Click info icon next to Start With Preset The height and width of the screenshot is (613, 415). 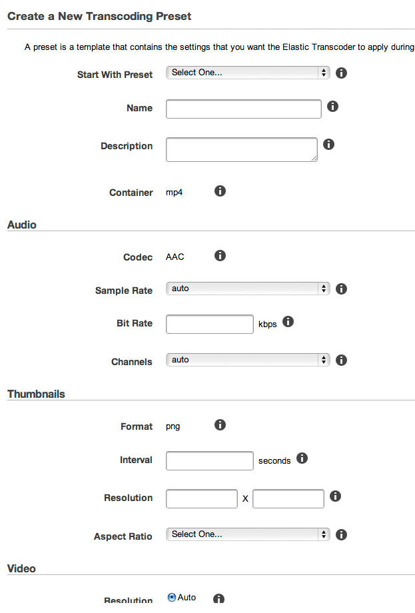[341, 73]
